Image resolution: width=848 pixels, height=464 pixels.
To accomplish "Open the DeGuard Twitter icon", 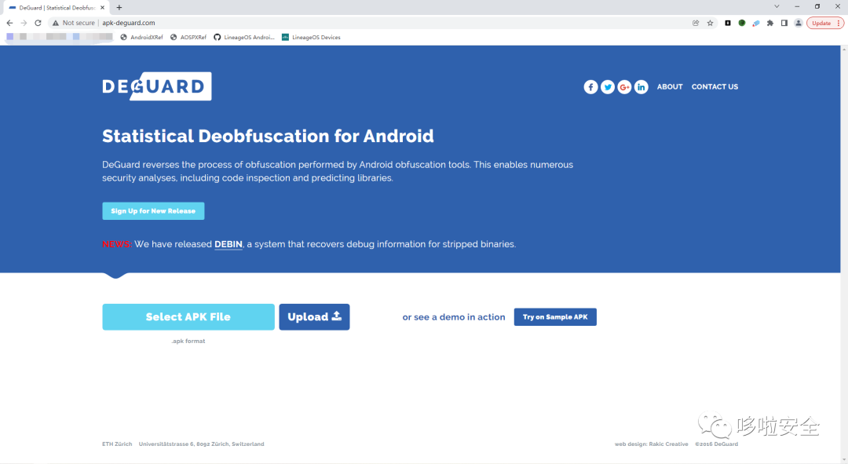I will coord(607,87).
